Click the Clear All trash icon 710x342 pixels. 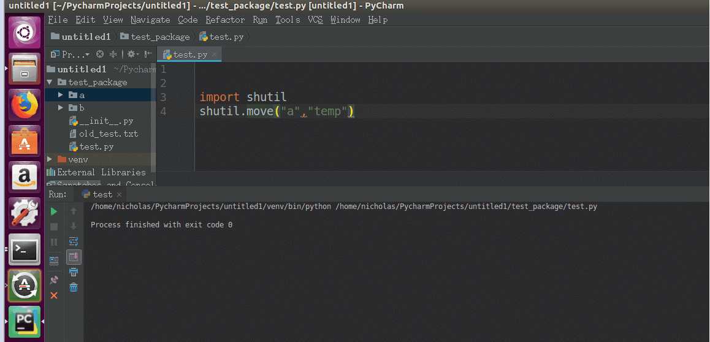[x=74, y=287]
